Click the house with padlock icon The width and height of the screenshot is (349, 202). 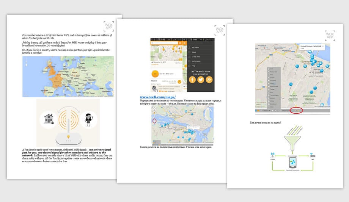(49, 119)
